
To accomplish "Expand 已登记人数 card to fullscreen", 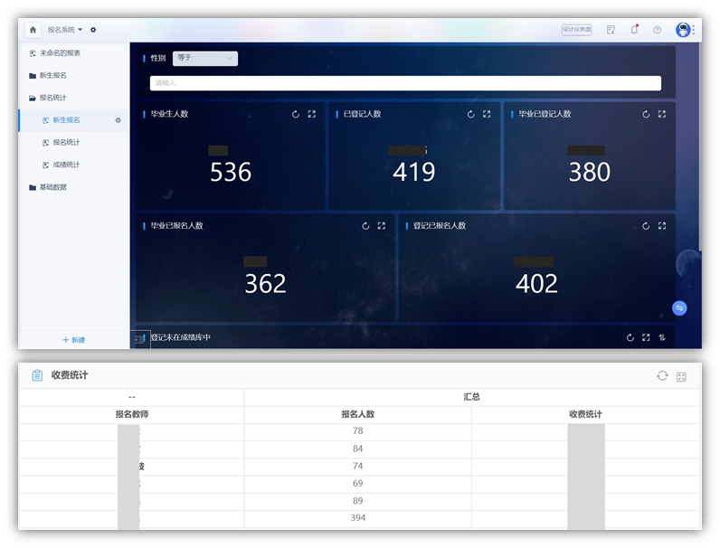I will coord(487,114).
